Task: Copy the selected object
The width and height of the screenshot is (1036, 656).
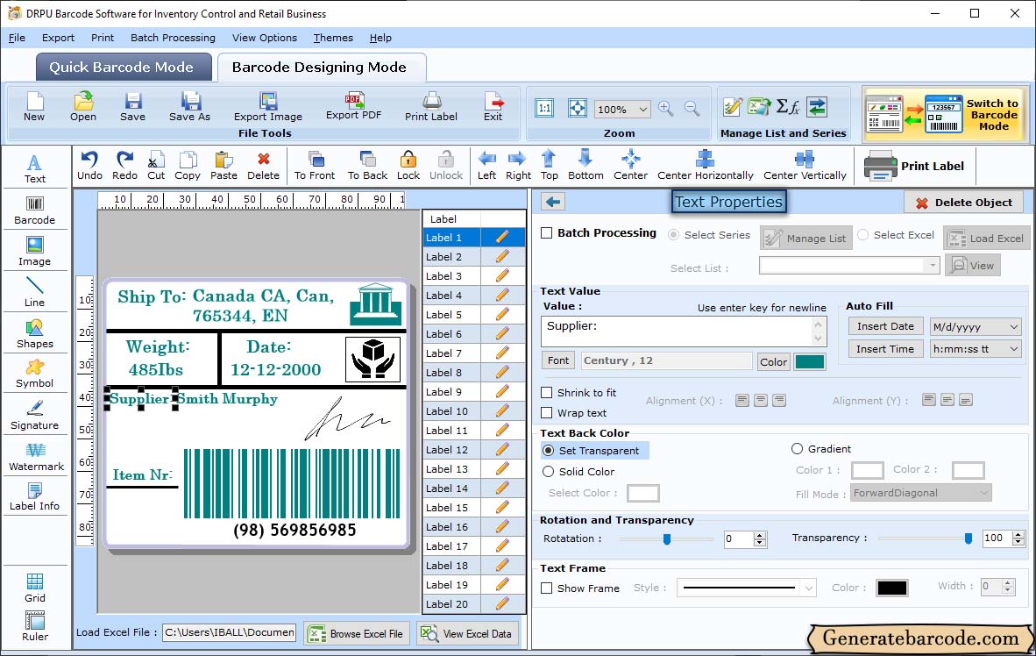Action: pyautogui.click(x=188, y=166)
